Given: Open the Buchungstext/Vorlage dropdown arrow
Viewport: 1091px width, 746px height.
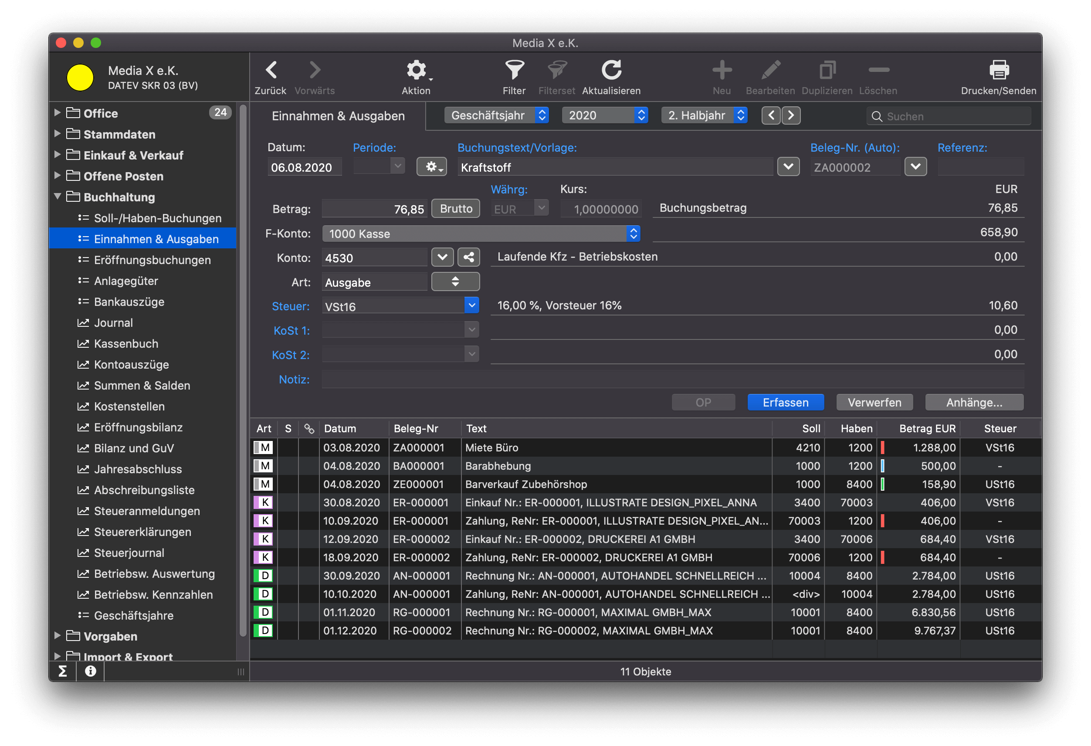Looking at the screenshot, I should (788, 166).
